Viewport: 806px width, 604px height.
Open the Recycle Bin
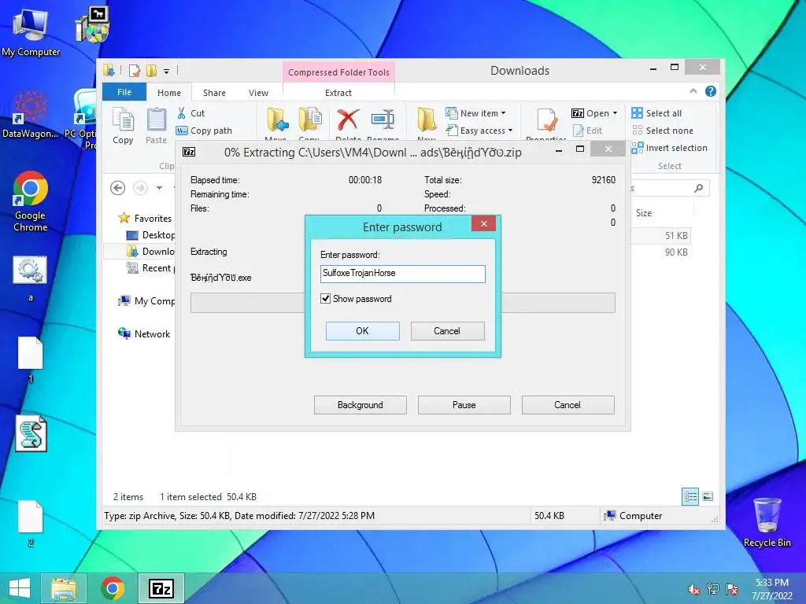(x=767, y=522)
